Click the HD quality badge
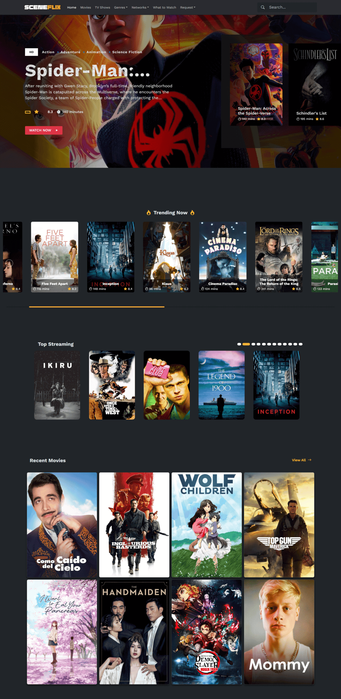Screen dimensions: 341x699 [32, 52]
